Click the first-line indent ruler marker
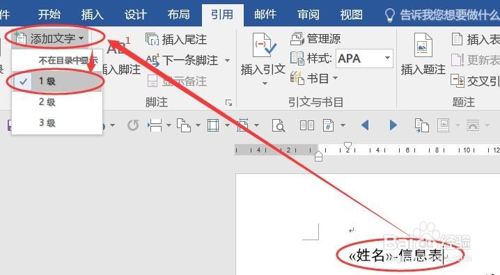Image resolution: width=500 pixels, height=275 pixels. pos(348,146)
